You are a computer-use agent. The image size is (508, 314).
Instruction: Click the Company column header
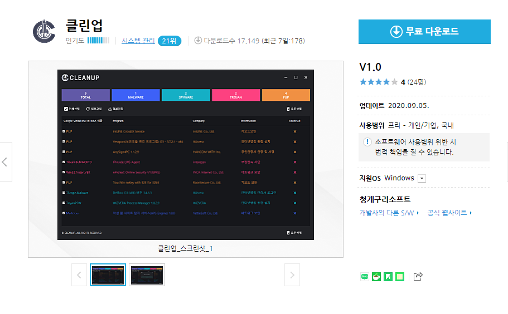click(x=199, y=121)
